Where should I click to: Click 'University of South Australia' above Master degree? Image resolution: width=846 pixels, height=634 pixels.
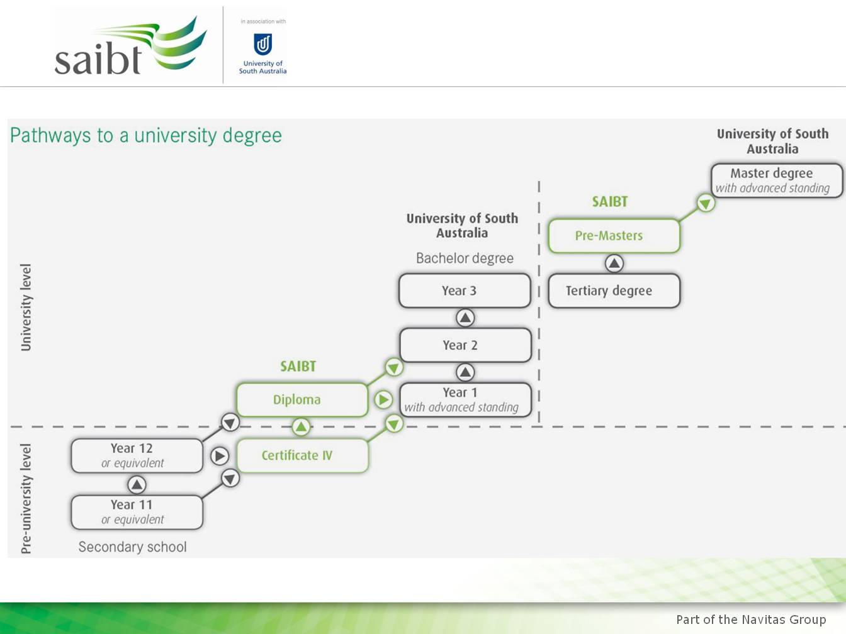coord(772,141)
